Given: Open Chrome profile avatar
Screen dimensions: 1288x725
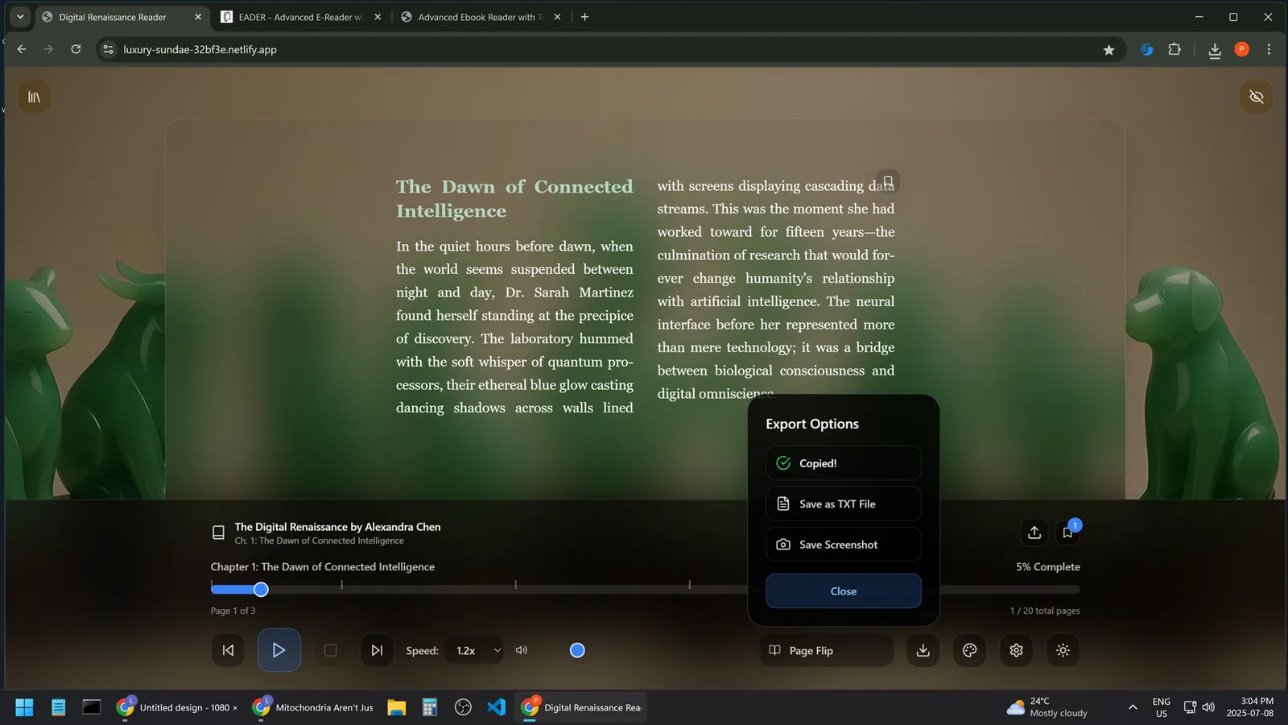Looking at the screenshot, I should click(1241, 49).
